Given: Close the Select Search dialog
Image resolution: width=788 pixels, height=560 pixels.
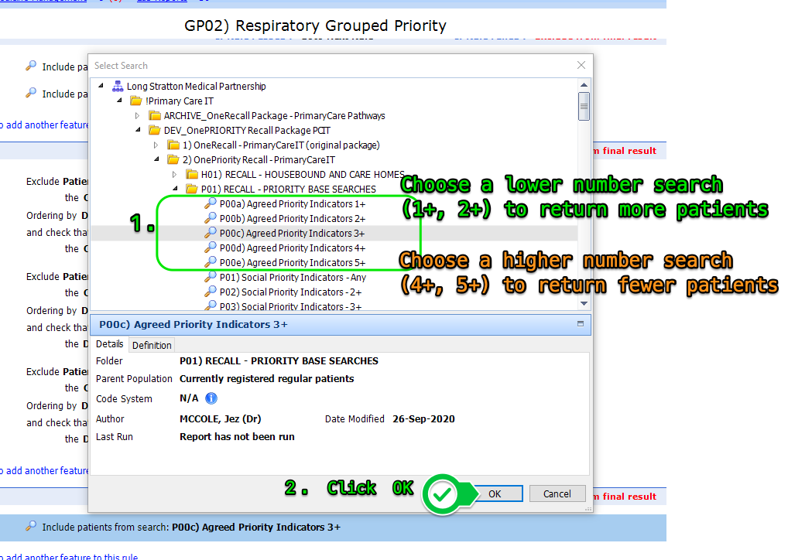Looking at the screenshot, I should [581, 65].
